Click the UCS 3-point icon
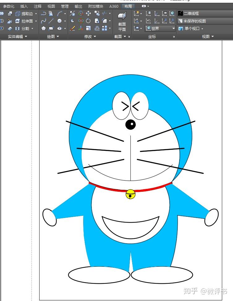Image resolution: width=233 pixels, height=301 pixels. pyautogui.click(x=172, y=21)
